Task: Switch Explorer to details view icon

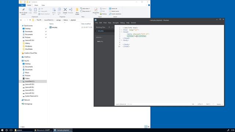Action: (x=146, y=127)
